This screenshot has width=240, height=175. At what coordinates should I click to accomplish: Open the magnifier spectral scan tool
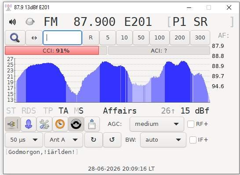pos(15,38)
